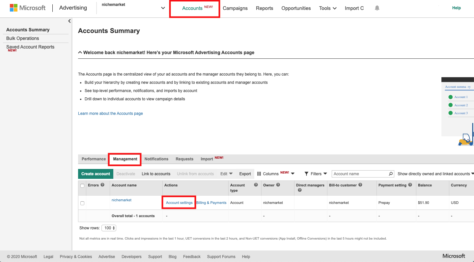Image resolution: width=474 pixels, height=262 pixels.
Task: Click the Export button
Action: click(x=245, y=174)
